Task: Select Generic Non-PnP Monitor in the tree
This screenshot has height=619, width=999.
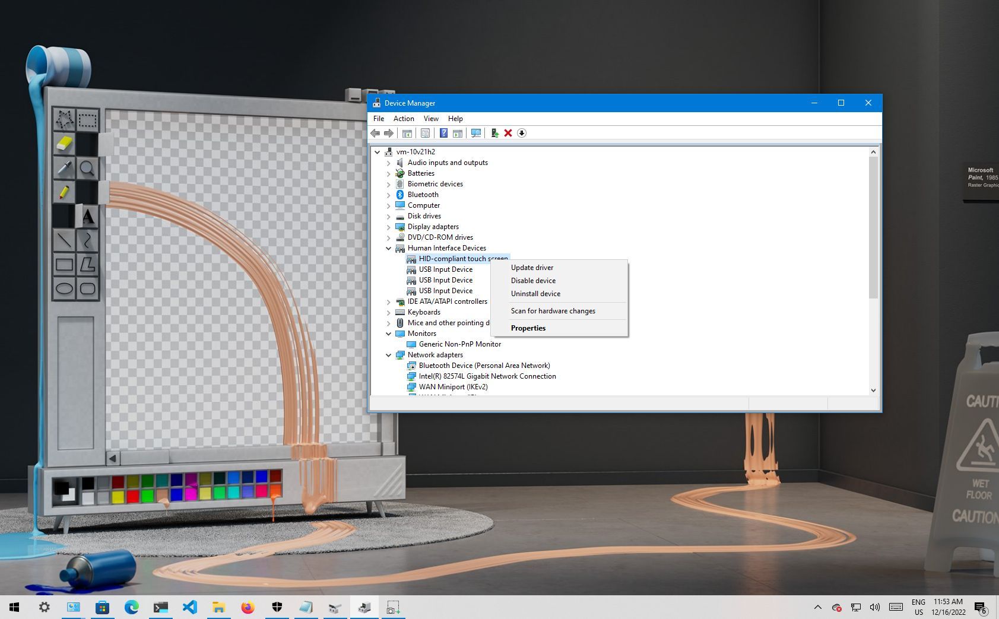Action: pos(459,344)
